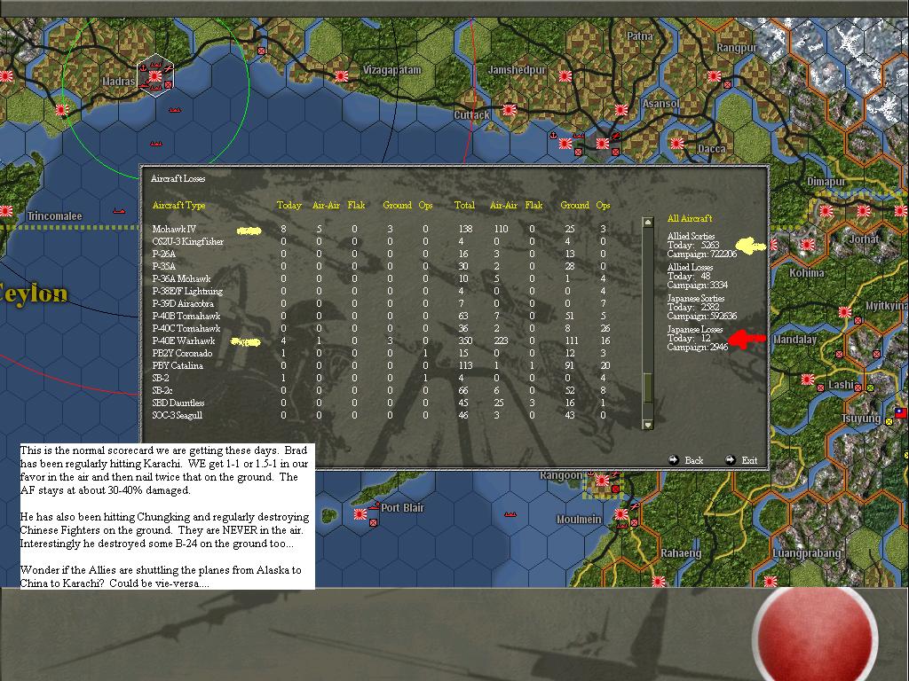Click the Japanese Sorties label
This screenshot has height=681, width=909.
[696, 298]
